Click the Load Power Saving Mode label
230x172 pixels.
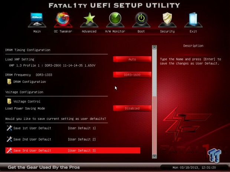click(x=25, y=108)
